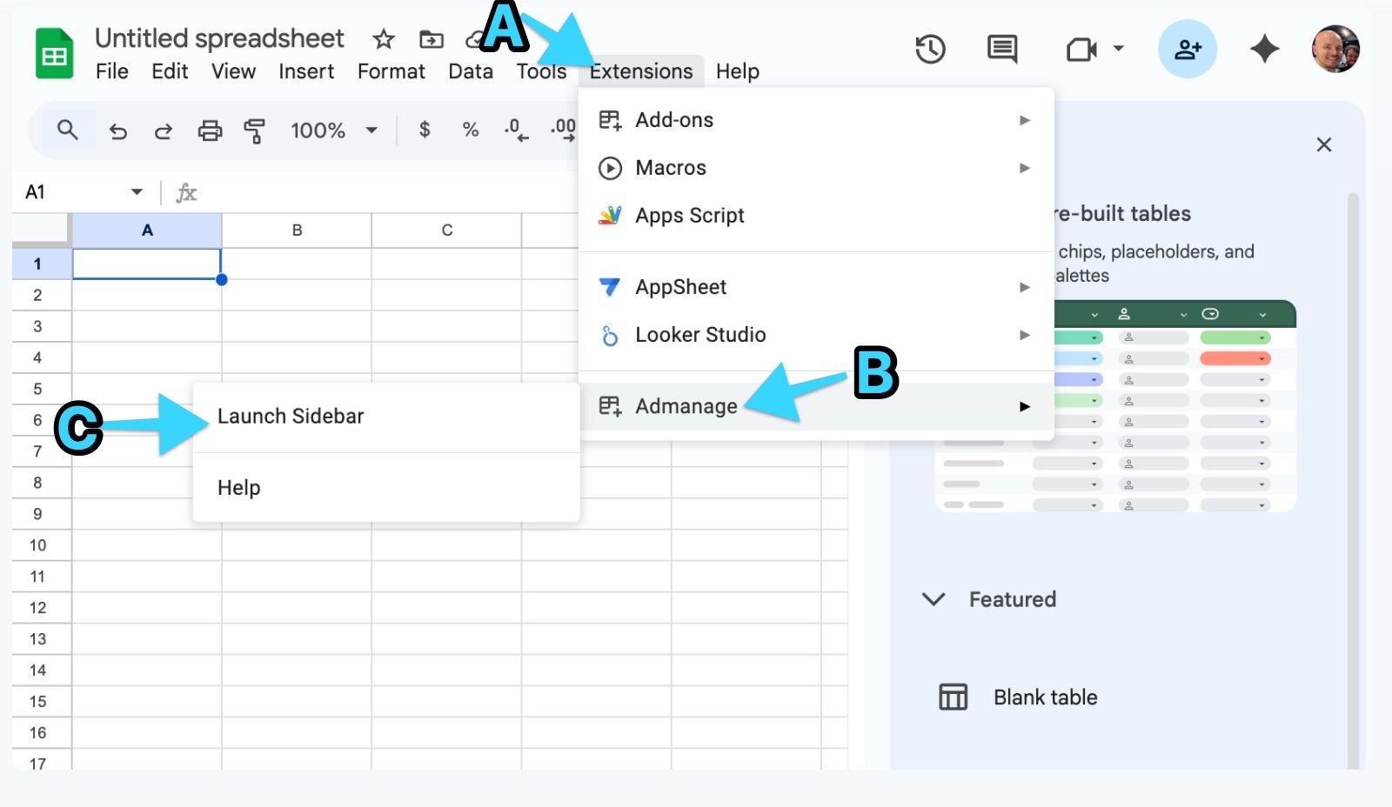
Task: Undo the last action
Action: pyautogui.click(x=117, y=131)
